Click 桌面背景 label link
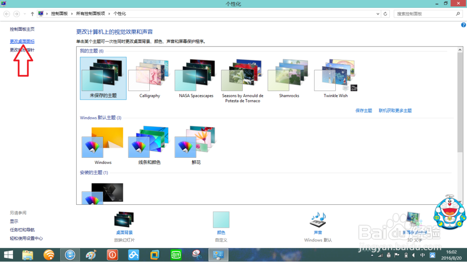The width and height of the screenshot is (467, 263). point(124,232)
